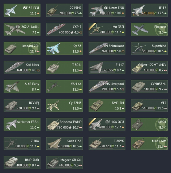Click the Superhind helicopter icon
The height and width of the screenshot is (173, 171).
[138, 48]
